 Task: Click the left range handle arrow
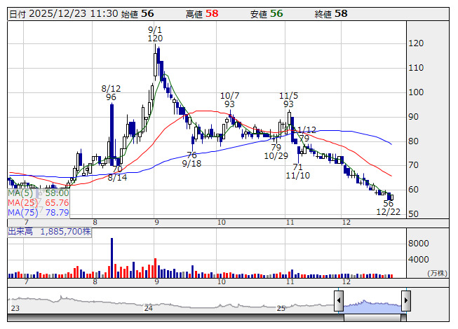pos(339,301)
